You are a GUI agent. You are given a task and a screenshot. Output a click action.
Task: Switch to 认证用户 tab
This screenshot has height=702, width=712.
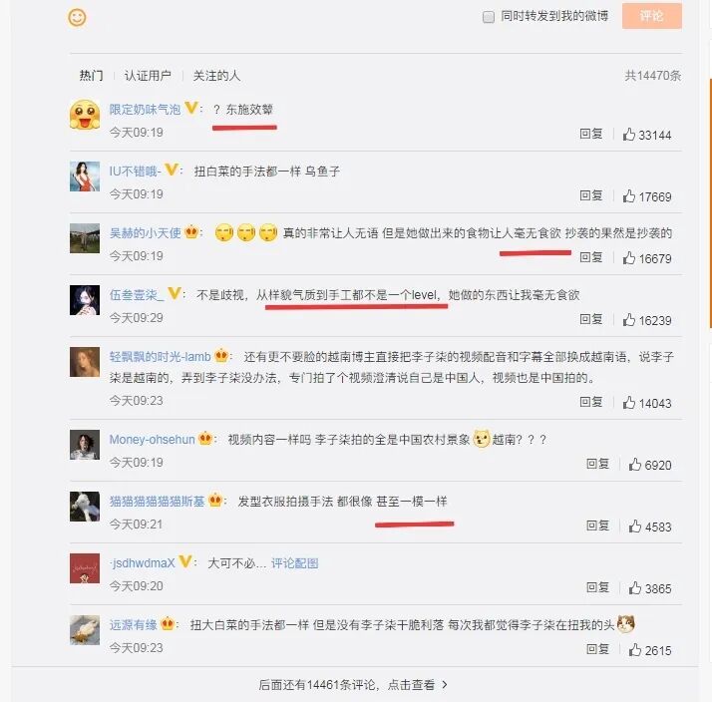[148, 76]
